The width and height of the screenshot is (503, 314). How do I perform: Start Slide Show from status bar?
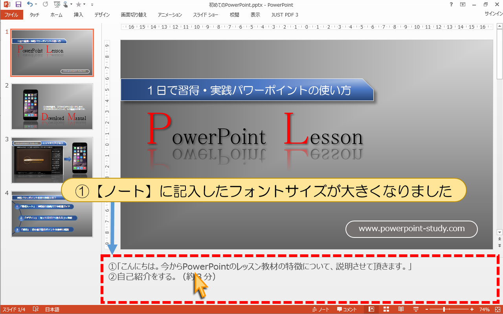tap(416, 310)
